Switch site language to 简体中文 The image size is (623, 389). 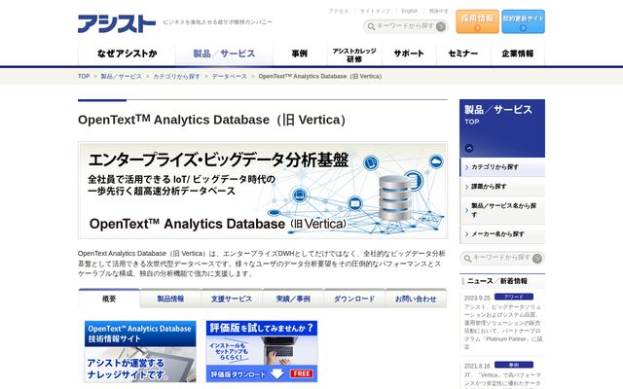coord(439,11)
